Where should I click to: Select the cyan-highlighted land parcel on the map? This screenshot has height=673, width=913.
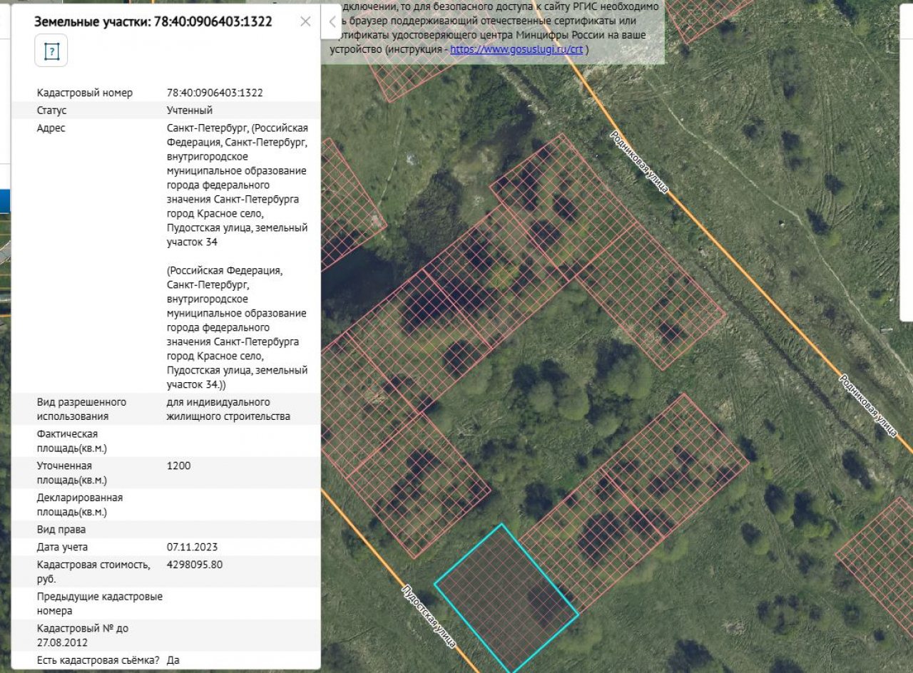pyautogui.click(x=505, y=597)
